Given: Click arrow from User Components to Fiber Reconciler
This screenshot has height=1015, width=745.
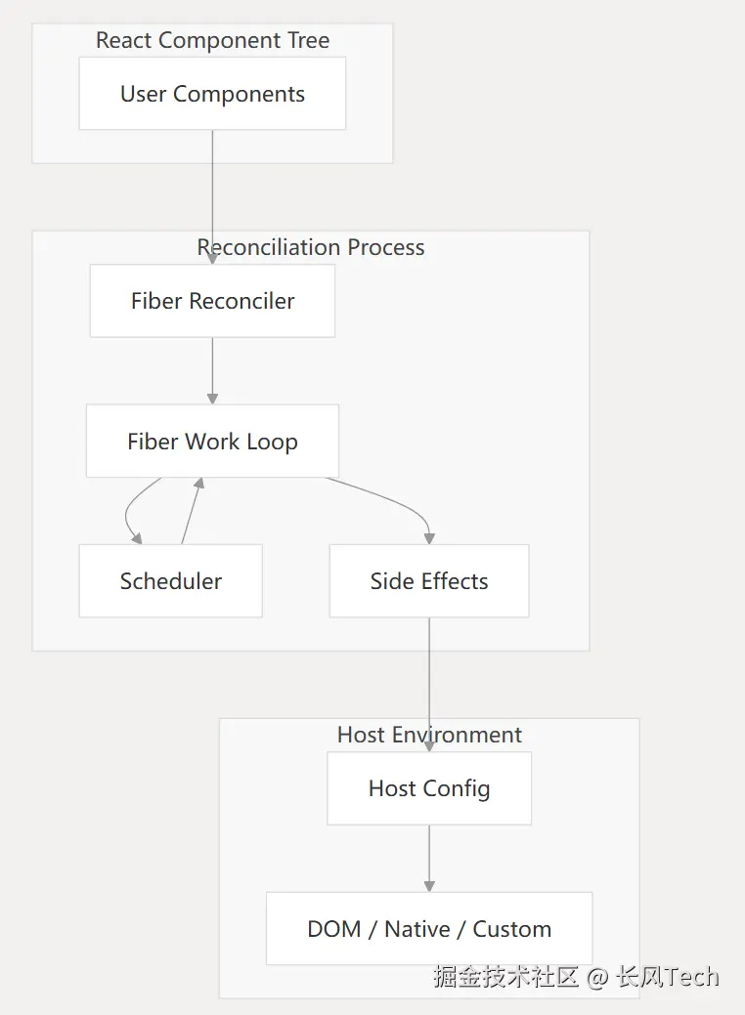Looking at the screenshot, I should click(212, 195).
